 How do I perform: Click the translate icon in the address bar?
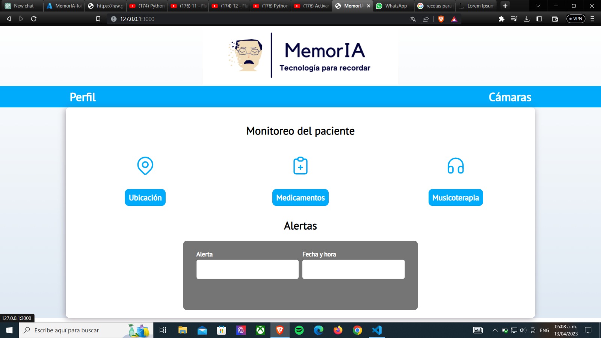413,19
